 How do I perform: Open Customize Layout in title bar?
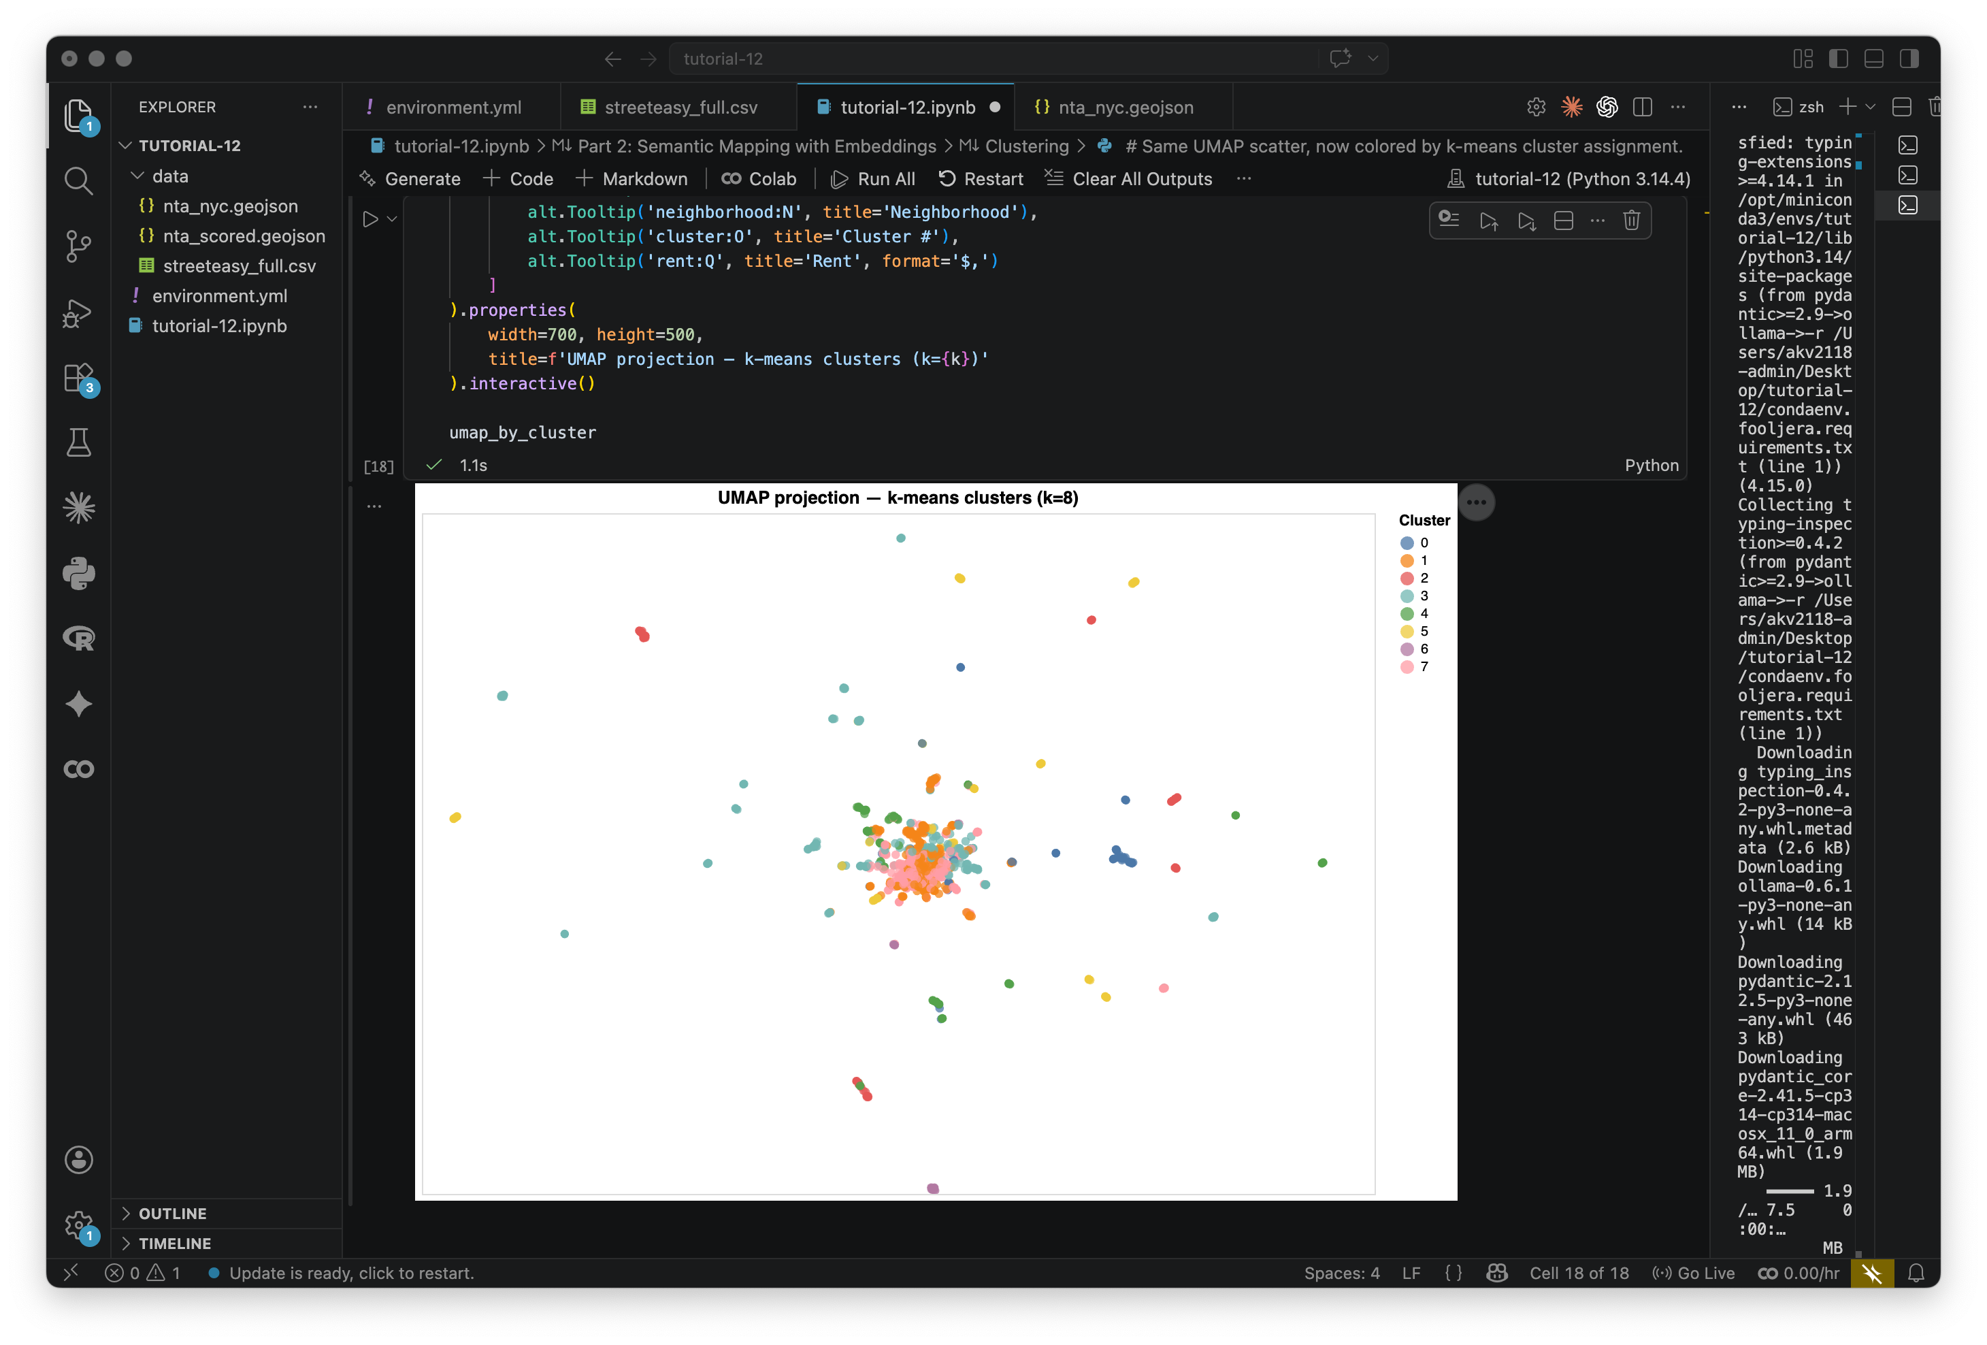click(1803, 58)
